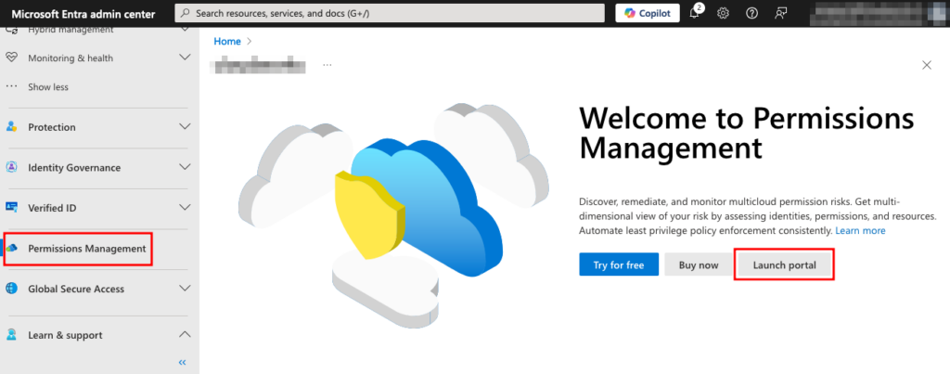Open Permissions Management menu item
950x374 pixels.
[x=86, y=249]
